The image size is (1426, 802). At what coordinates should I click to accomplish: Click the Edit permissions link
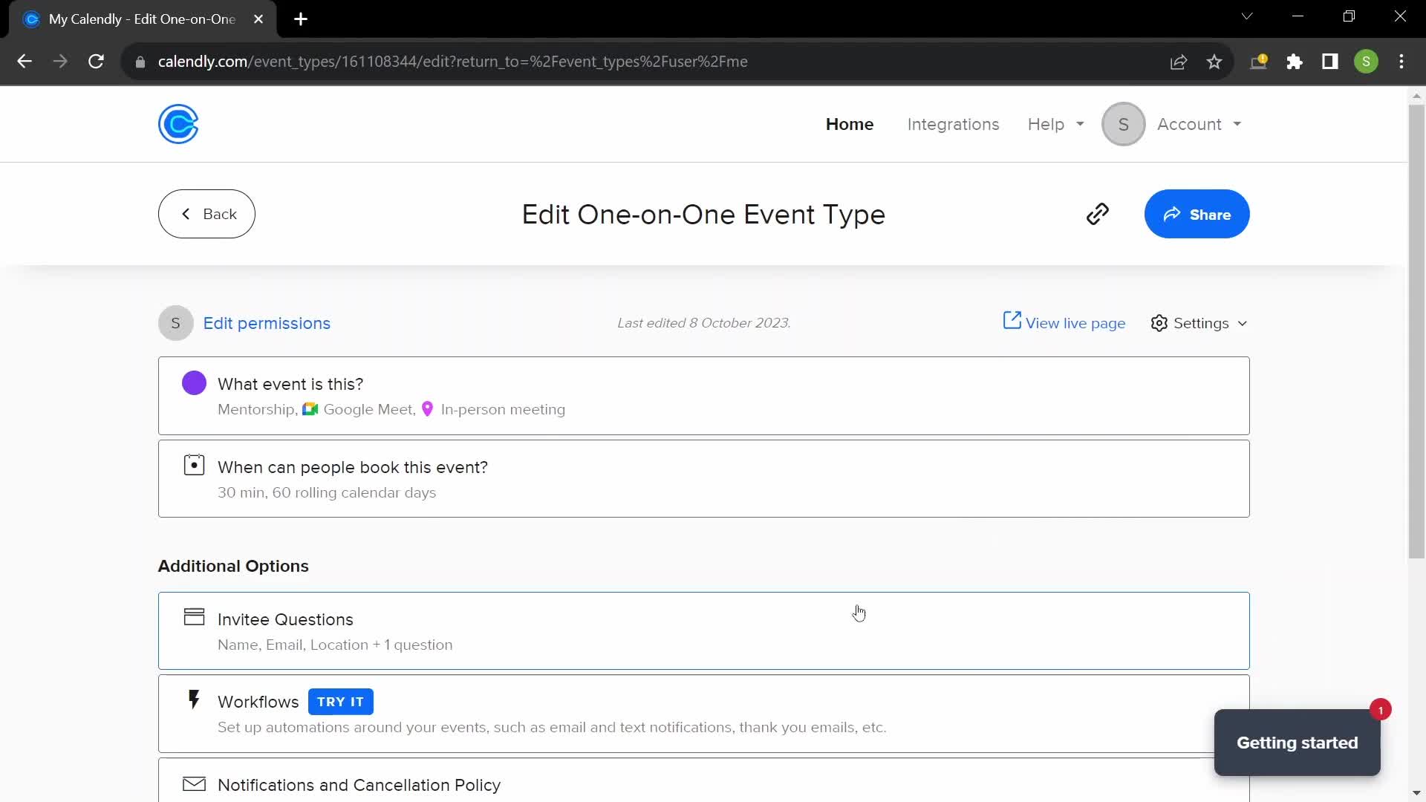(267, 323)
